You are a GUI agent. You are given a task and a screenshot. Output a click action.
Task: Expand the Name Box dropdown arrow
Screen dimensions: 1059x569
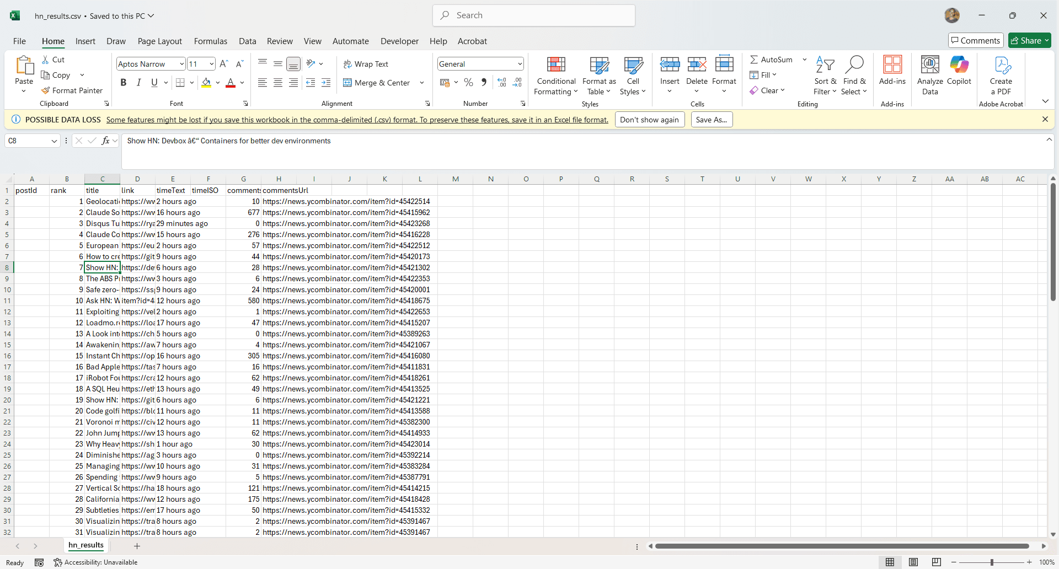click(54, 141)
